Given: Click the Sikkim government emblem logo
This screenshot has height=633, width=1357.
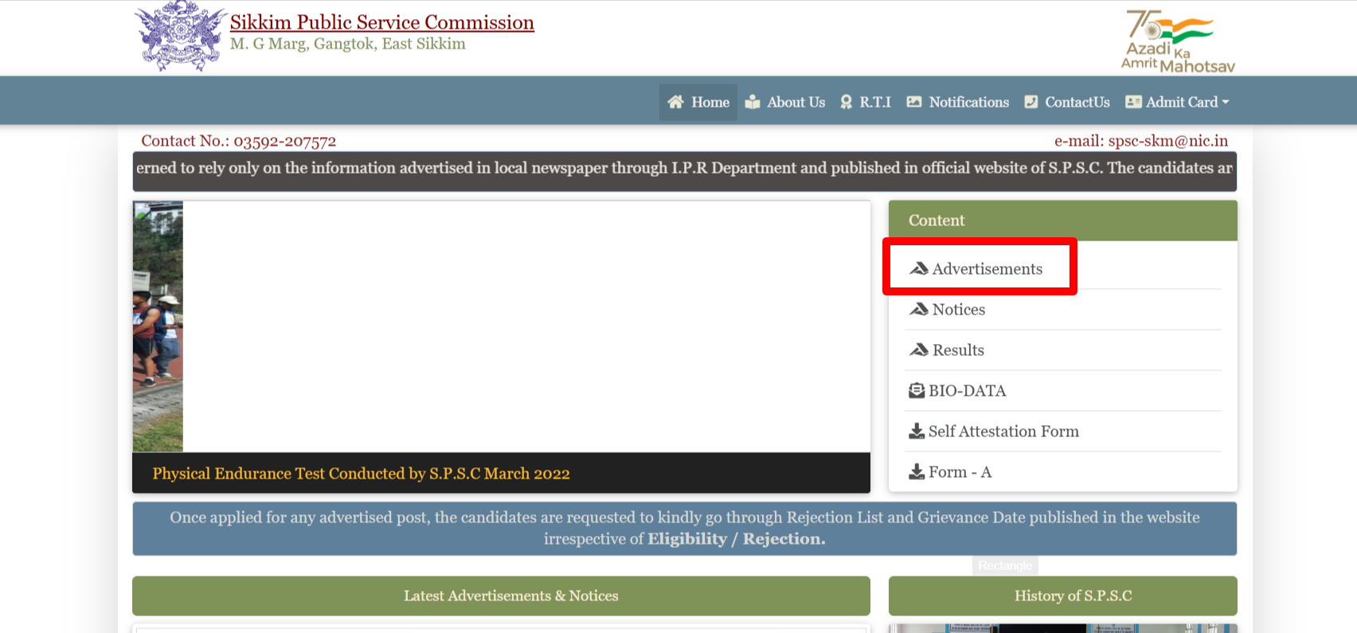Looking at the screenshot, I should coord(180,37).
